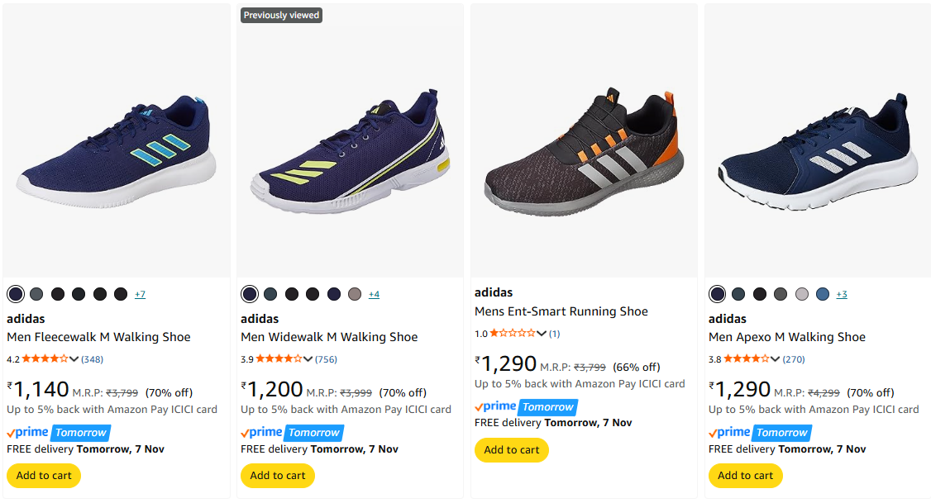This screenshot has height=503, width=931.
Task: Add Fleecewalk M Walking Shoe to cart
Action: 44,475
